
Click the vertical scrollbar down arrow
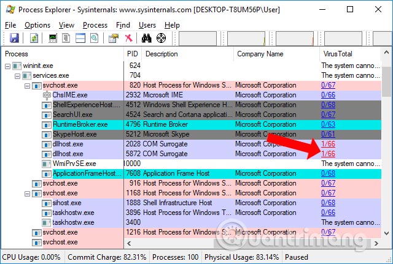click(386, 233)
